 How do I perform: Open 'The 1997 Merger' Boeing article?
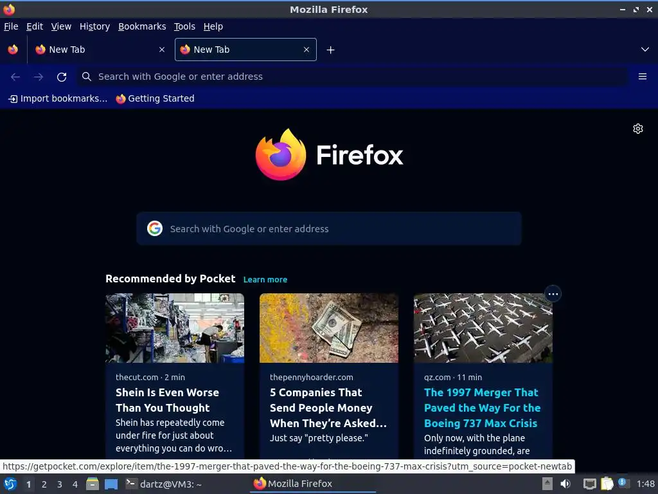(482, 408)
